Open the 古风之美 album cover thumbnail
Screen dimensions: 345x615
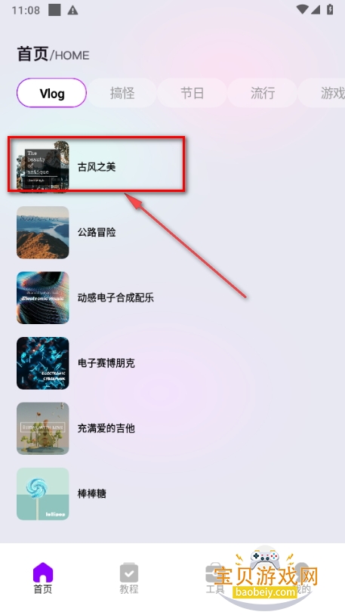(43, 167)
